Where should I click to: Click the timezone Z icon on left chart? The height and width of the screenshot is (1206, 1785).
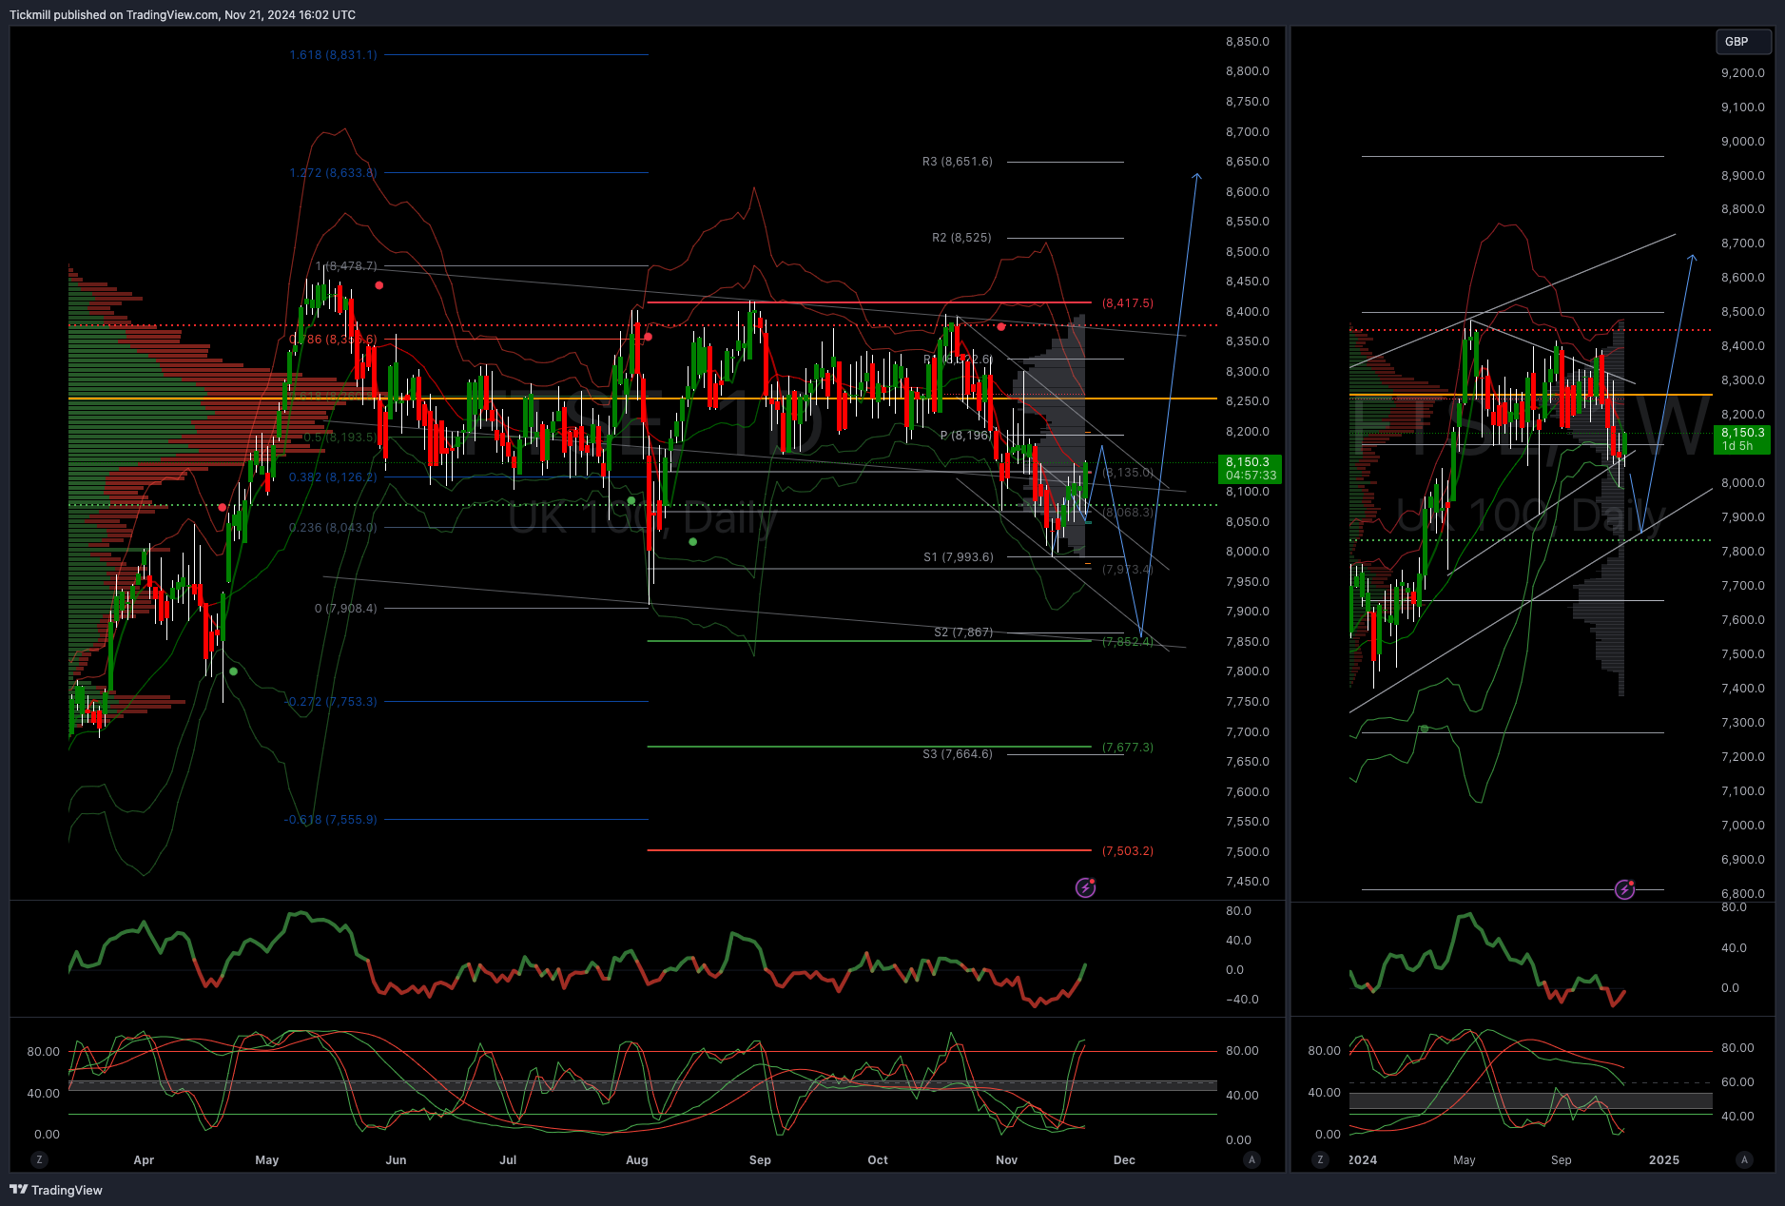(39, 1159)
